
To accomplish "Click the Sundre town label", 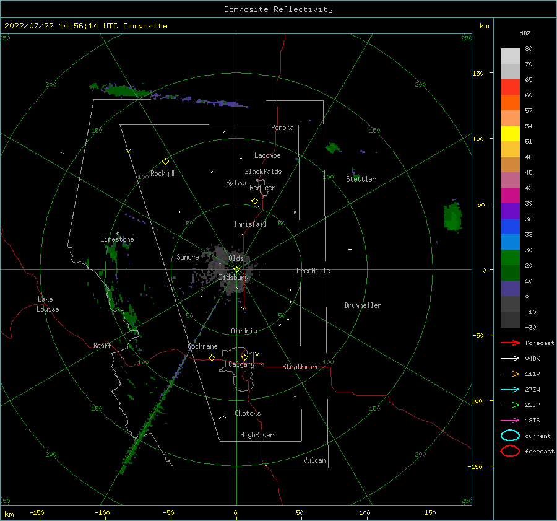I will [188, 256].
